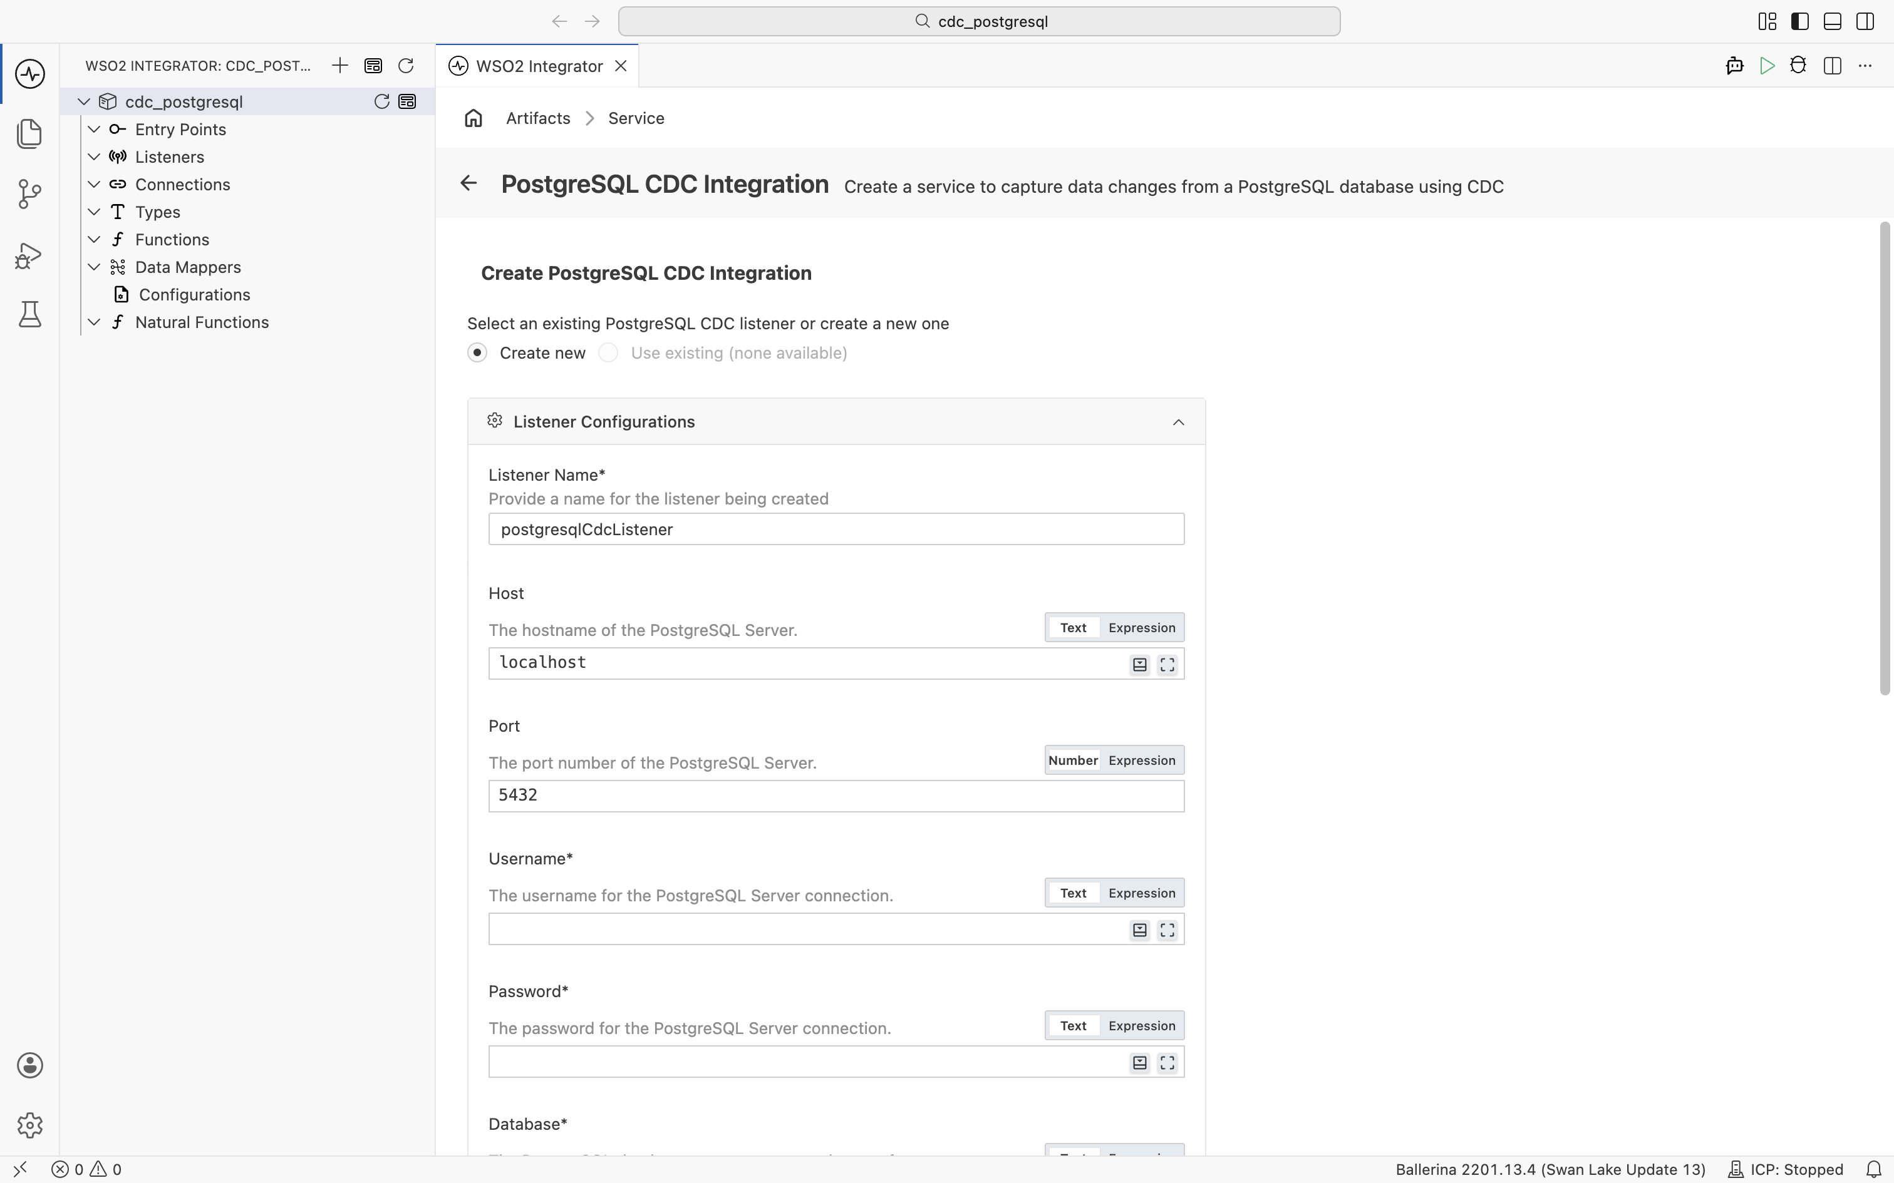Start debugging with the bug icon
The height and width of the screenshot is (1183, 1894).
pos(1799,66)
